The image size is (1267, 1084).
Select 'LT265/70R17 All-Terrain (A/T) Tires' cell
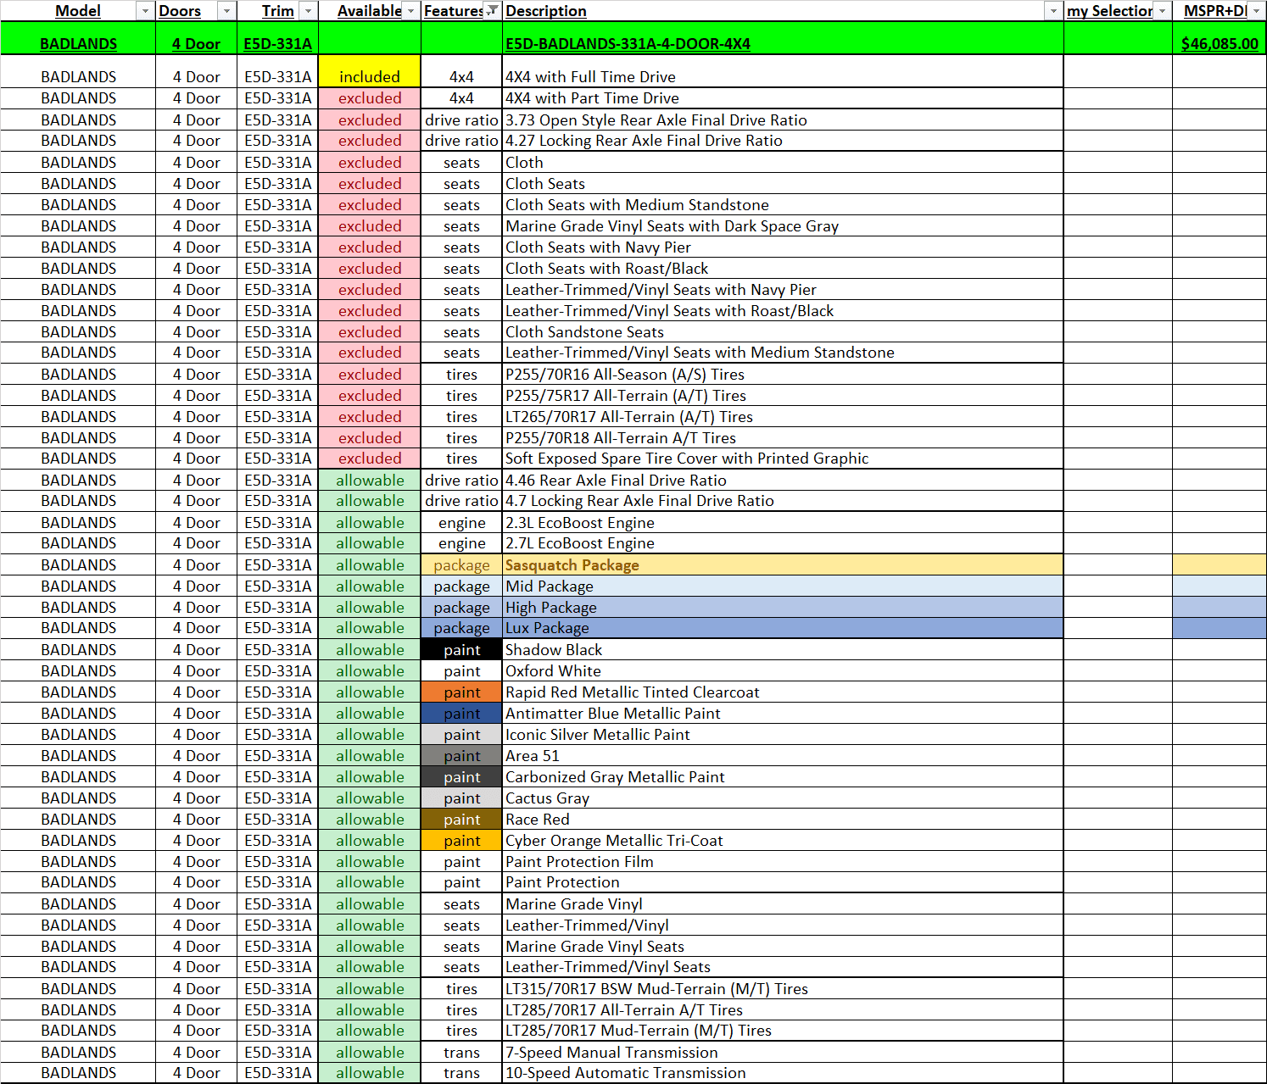tap(784, 417)
